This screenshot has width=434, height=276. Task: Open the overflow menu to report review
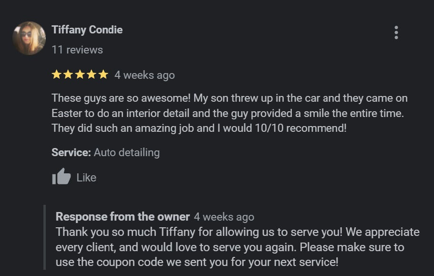(396, 33)
